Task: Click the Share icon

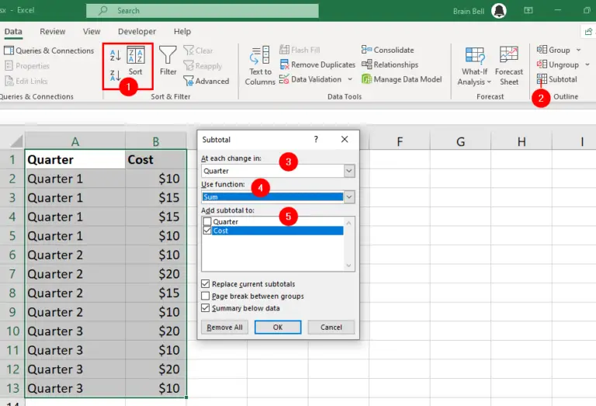Action: [x=588, y=32]
